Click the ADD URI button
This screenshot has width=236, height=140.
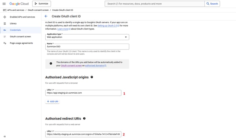[53, 102]
